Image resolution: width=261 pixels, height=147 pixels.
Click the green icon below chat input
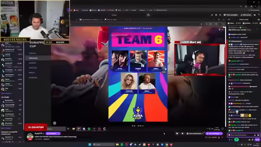(x=237, y=140)
